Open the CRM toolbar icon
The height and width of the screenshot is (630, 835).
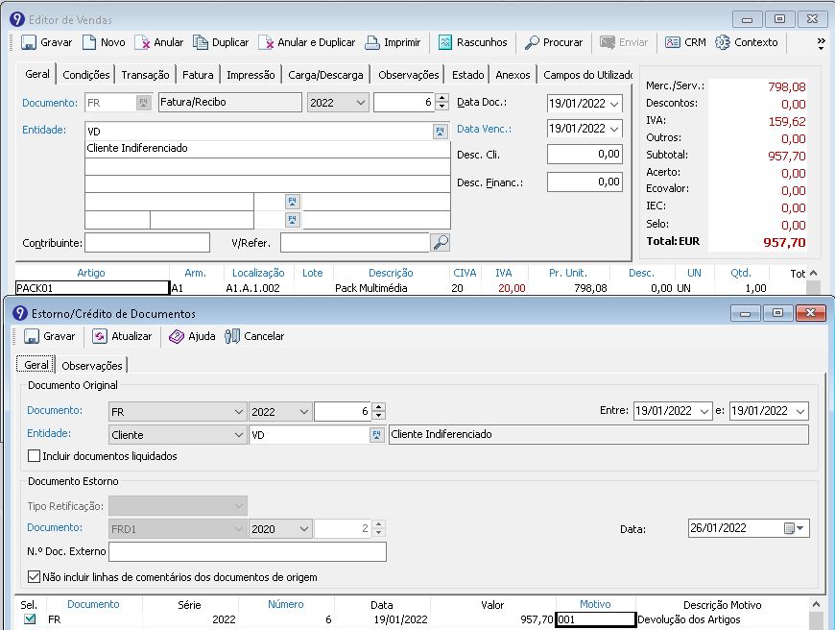point(672,42)
